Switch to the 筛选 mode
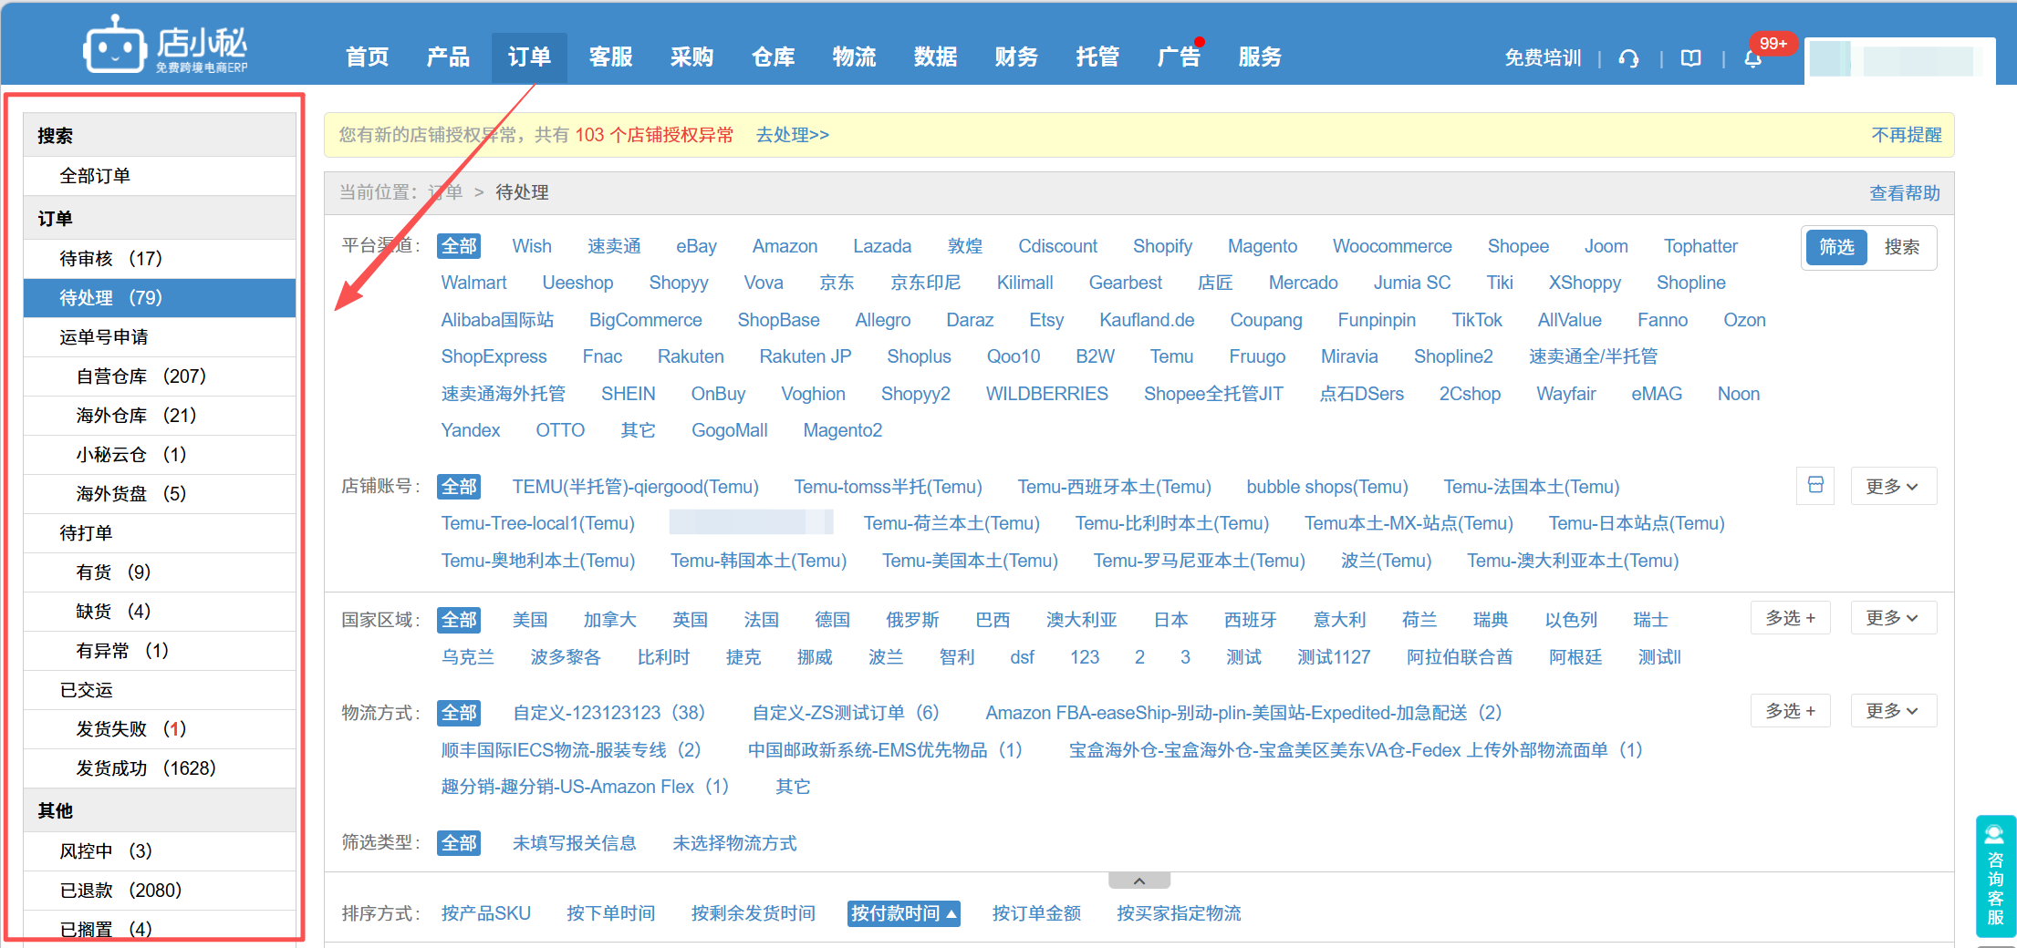The width and height of the screenshot is (2017, 948). [x=1836, y=247]
